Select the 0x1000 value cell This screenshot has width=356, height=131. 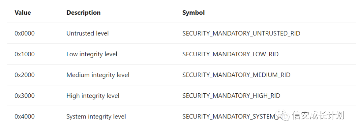tap(25, 54)
